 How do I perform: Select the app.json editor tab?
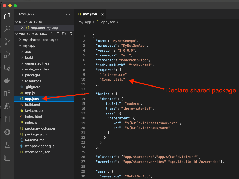point(90,14)
